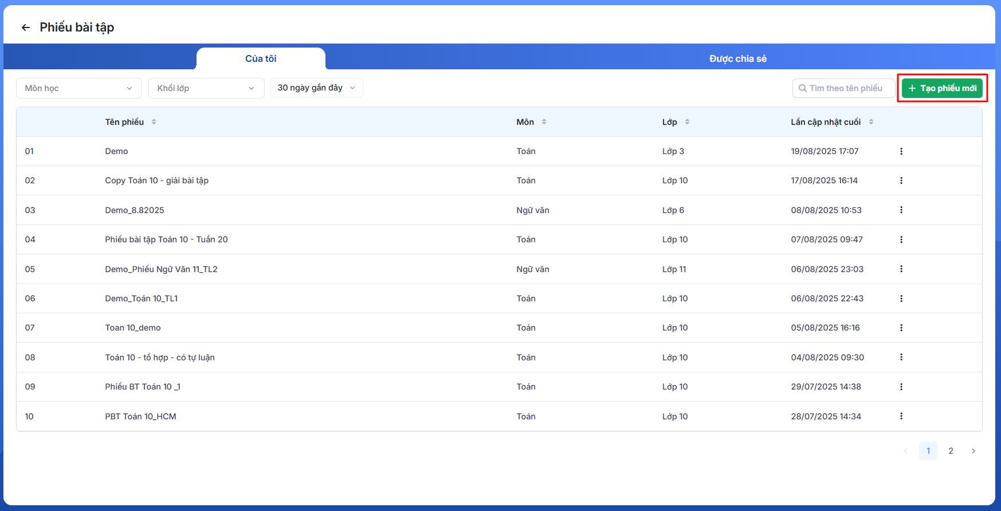The image size is (1001, 511).
Task: Click the Tạo phiếu mới button
Action: click(942, 88)
